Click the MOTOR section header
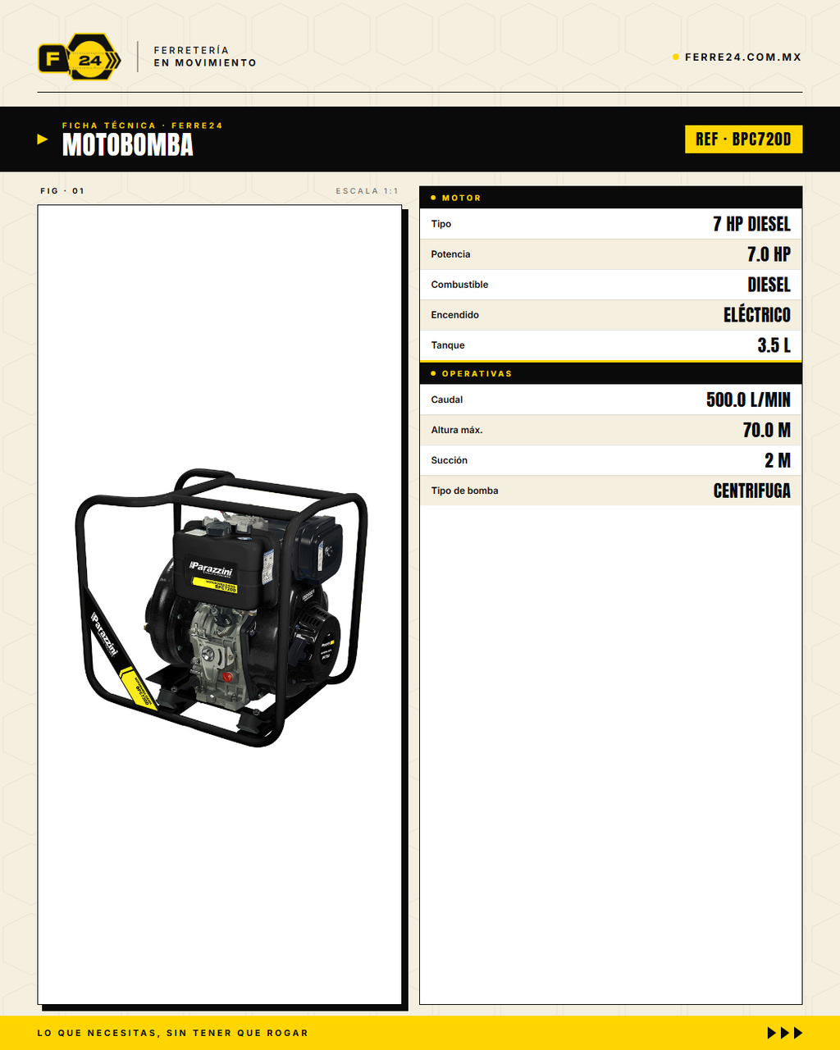Image resolution: width=840 pixels, height=1050 pixels. tap(610, 198)
